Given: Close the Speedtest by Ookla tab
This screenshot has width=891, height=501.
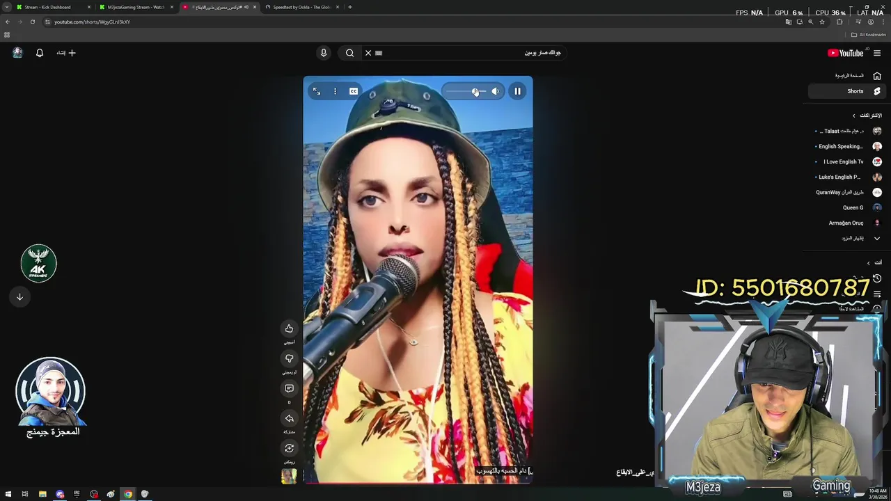Looking at the screenshot, I should [337, 7].
